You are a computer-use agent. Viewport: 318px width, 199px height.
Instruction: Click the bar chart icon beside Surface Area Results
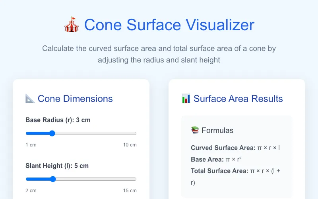coord(186,99)
